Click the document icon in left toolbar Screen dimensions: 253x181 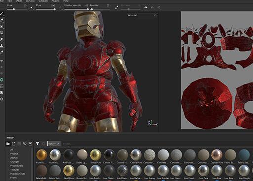(2, 93)
